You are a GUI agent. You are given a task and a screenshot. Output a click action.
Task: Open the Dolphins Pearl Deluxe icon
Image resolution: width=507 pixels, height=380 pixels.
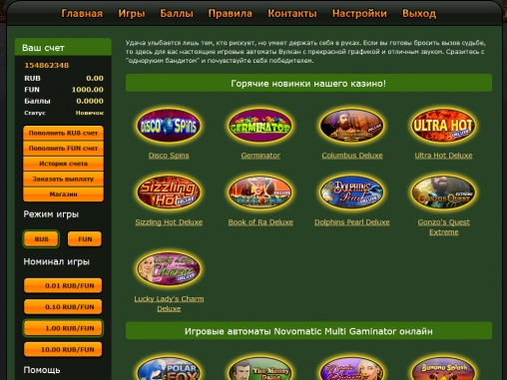click(352, 192)
